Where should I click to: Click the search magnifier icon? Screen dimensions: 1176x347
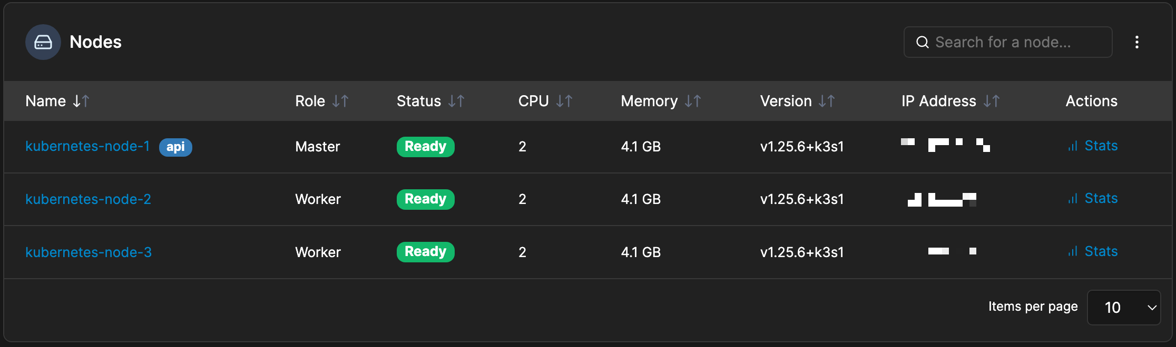coord(923,42)
